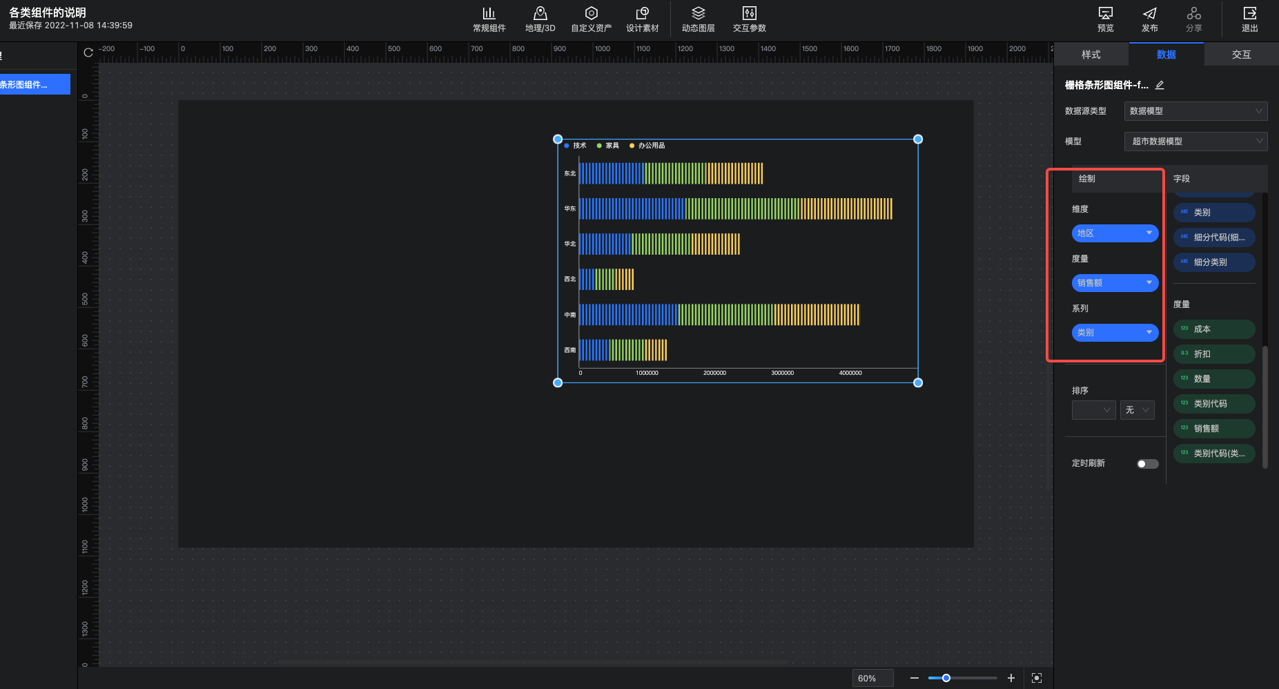Open the 模型 超市数据模型 dropdown
The image size is (1279, 689).
pos(1195,142)
